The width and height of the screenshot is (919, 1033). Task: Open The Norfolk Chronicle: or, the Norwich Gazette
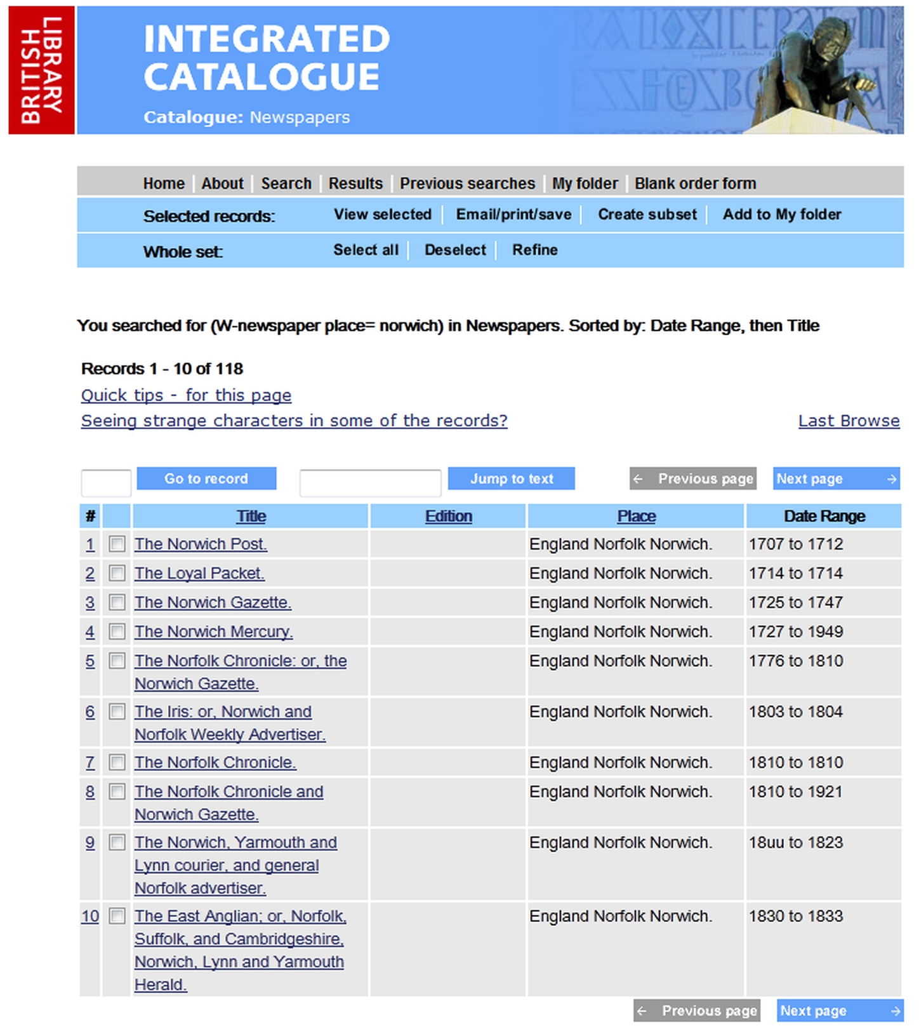[x=241, y=672]
